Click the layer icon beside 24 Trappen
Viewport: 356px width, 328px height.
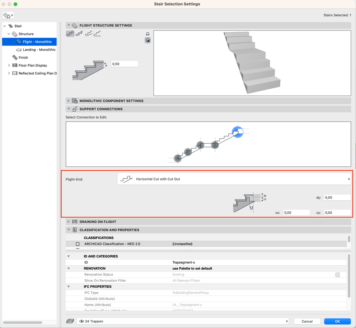click(x=70, y=321)
